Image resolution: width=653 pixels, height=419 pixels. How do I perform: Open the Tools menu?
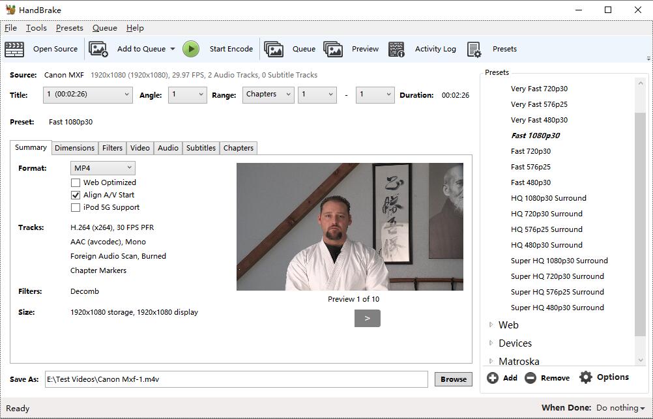point(36,28)
